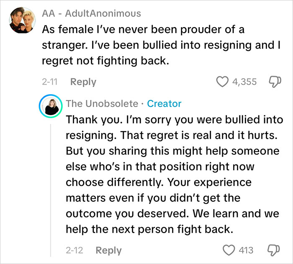The image size is (293, 264).
Task: Reply to The Unobsolete's comment
Action: click(108, 250)
